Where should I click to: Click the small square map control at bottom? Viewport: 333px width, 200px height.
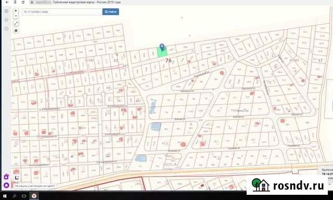[x=17, y=178]
